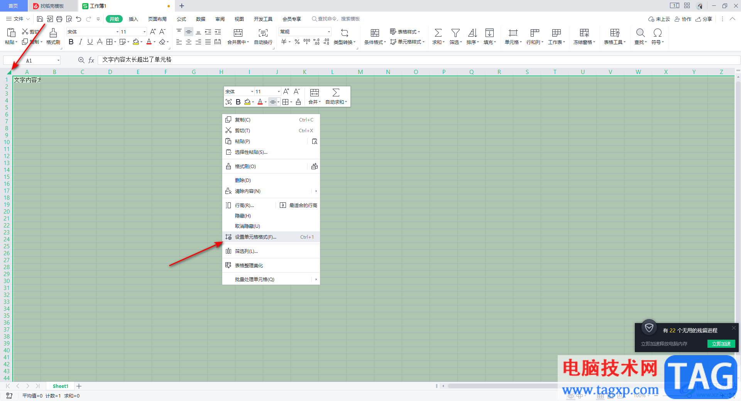Select 复制(C) in context menu
Image resolution: width=741 pixels, height=401 pixels.
pos(271,120)
